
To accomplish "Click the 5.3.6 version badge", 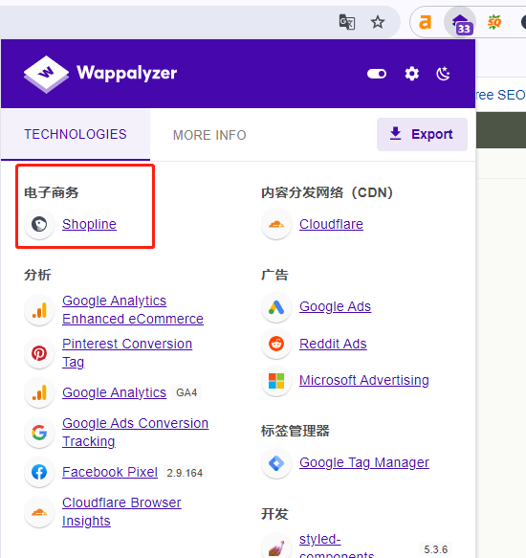I will pyautogui.click(x=436, y=549).
